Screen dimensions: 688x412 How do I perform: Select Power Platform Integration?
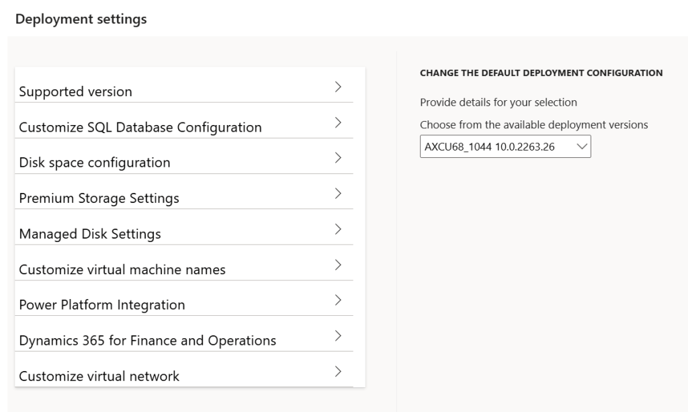(102, 306)
